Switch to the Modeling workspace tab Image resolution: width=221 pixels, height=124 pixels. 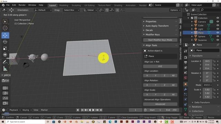coord(64,6)
